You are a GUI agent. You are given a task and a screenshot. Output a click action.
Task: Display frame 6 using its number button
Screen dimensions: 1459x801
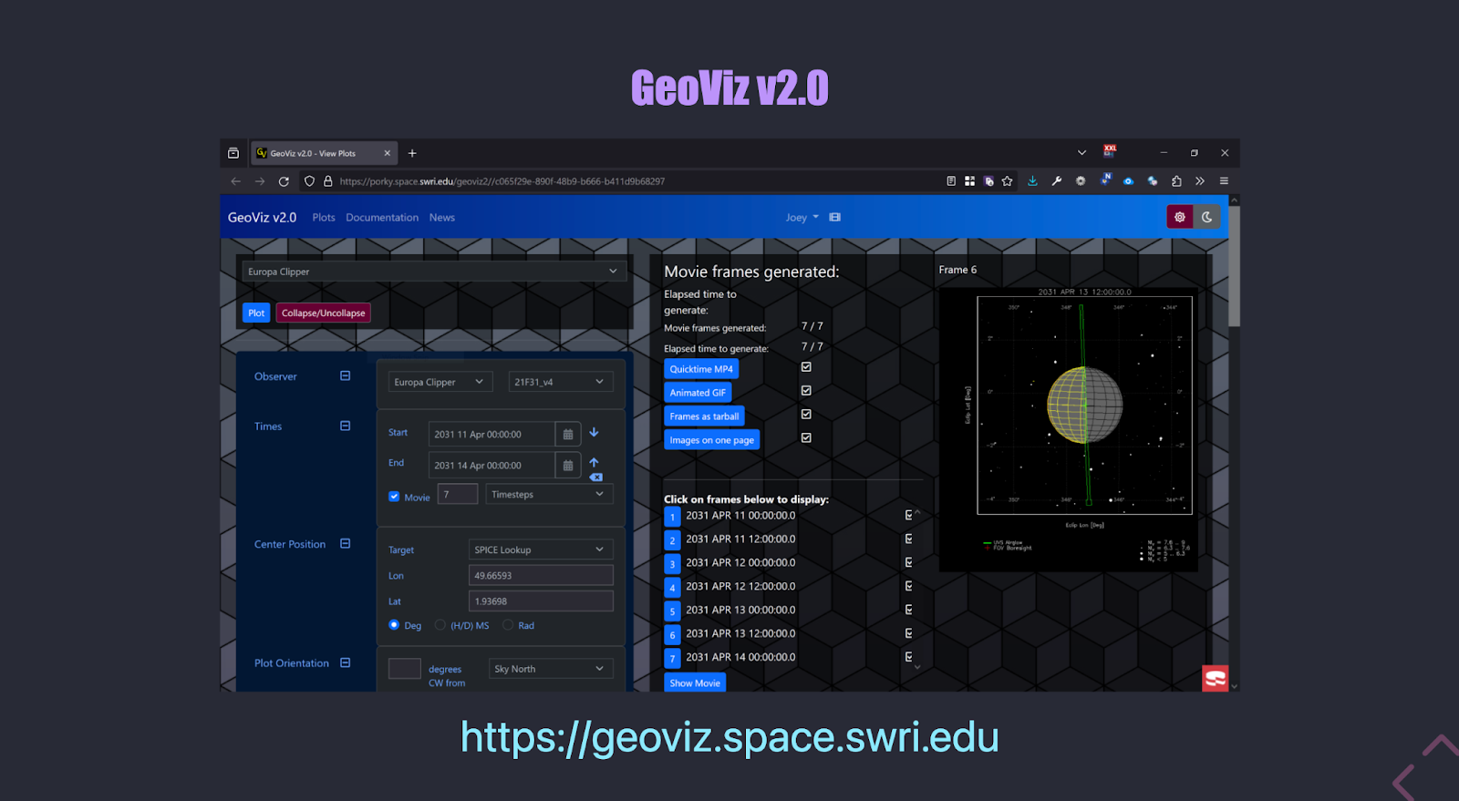673,634
